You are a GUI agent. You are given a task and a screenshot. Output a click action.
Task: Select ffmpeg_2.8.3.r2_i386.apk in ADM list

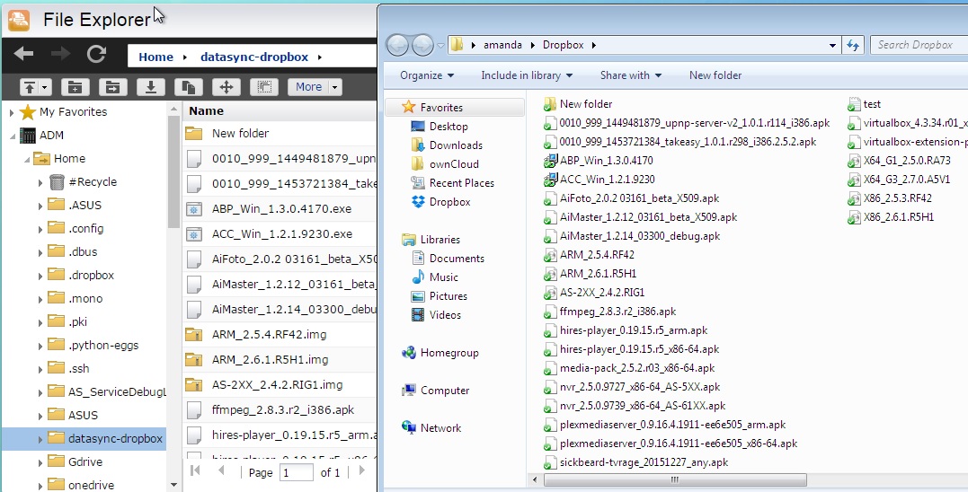coord(280,410)
